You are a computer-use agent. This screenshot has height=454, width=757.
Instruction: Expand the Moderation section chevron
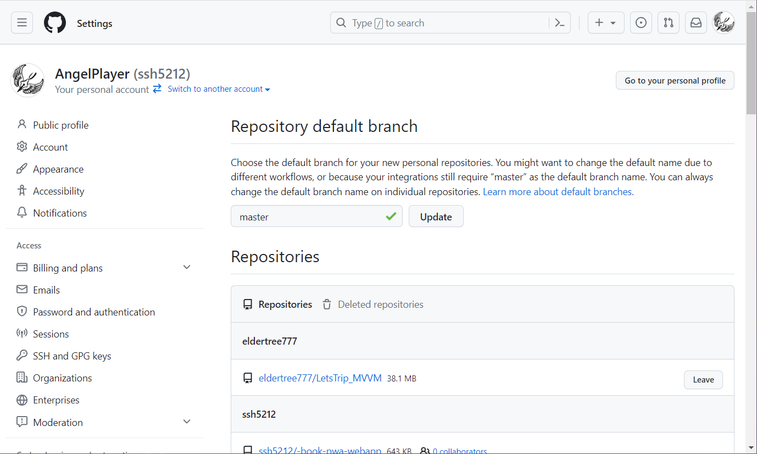tap(187, 422)
